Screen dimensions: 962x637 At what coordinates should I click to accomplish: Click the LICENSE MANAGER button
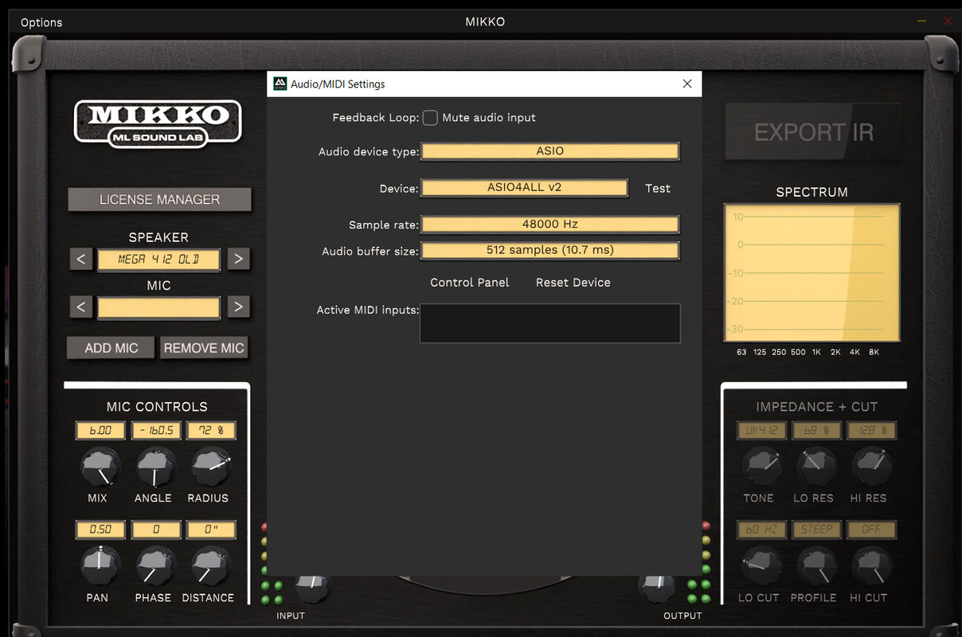(159, 200)
